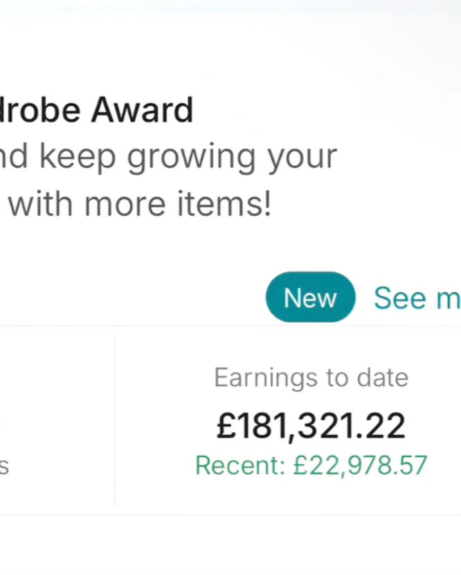This screenshot has width=461, height=575.
Task: Click the 'with more items!' text
Action: [x=138, y=204]
